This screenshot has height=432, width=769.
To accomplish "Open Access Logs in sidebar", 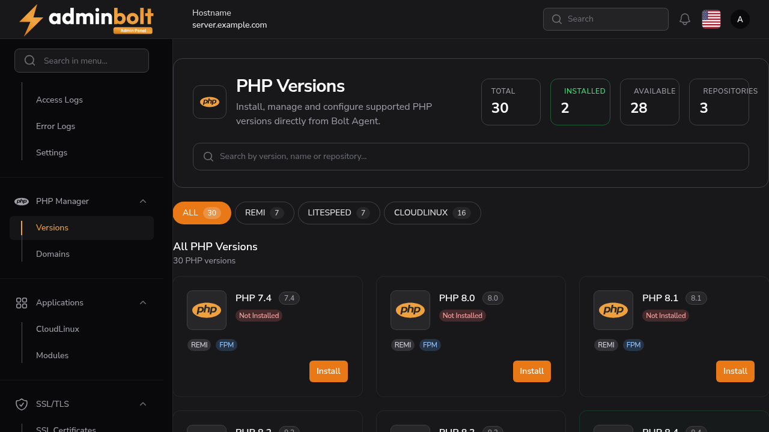I will (59, 100).
